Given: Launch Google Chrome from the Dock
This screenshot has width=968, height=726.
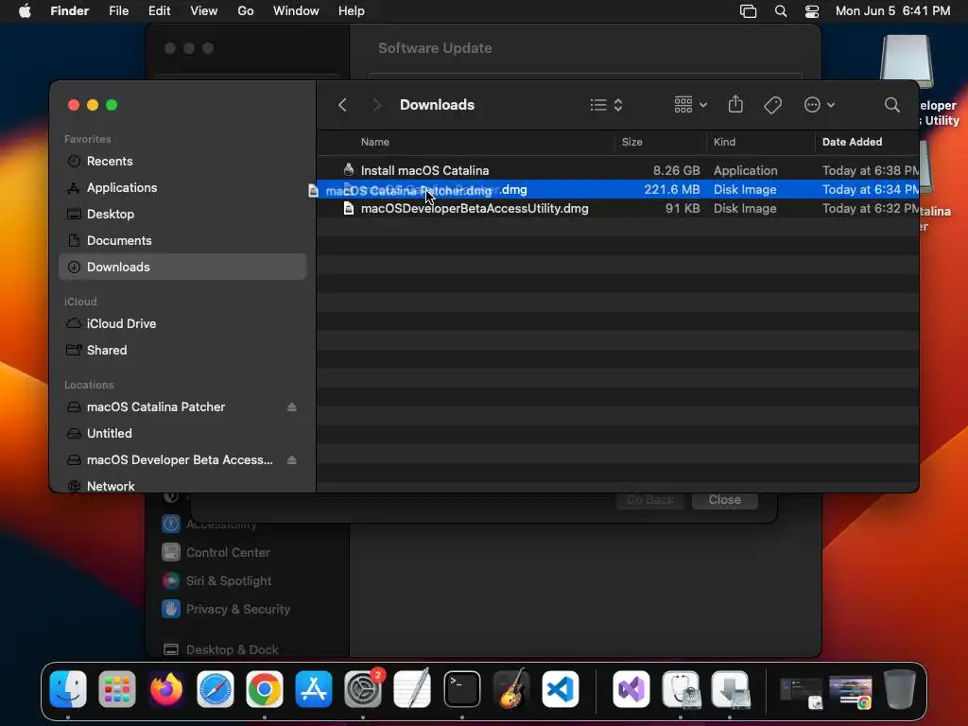Looking at the screenshot, I should pyautogui.click(x=265, y=689).
